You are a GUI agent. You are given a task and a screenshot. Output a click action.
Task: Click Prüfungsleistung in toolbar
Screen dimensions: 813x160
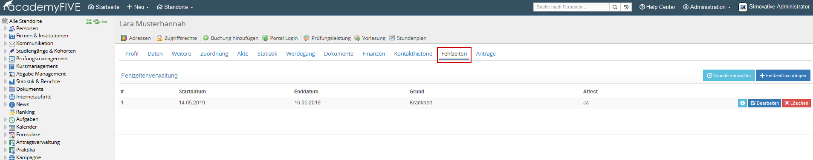[x=327, y=38]
